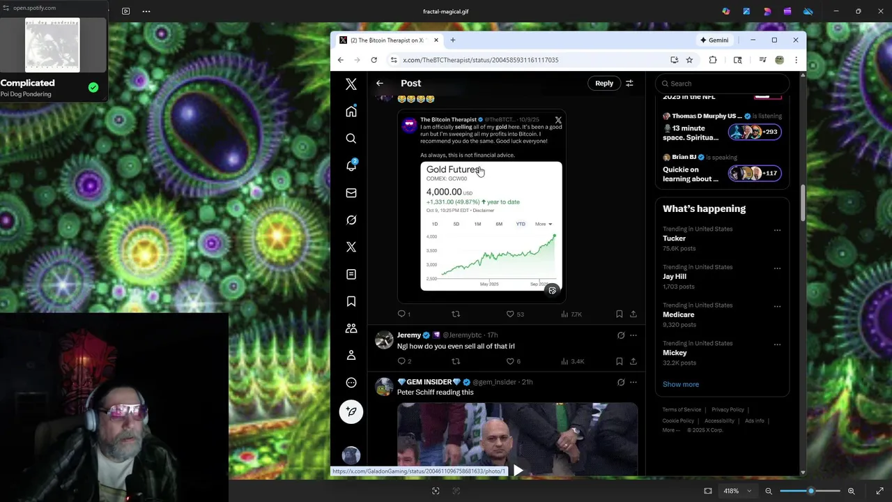Select the 1M chart range
The width and height of the screenshot is (892, 502).
[477, 224]
